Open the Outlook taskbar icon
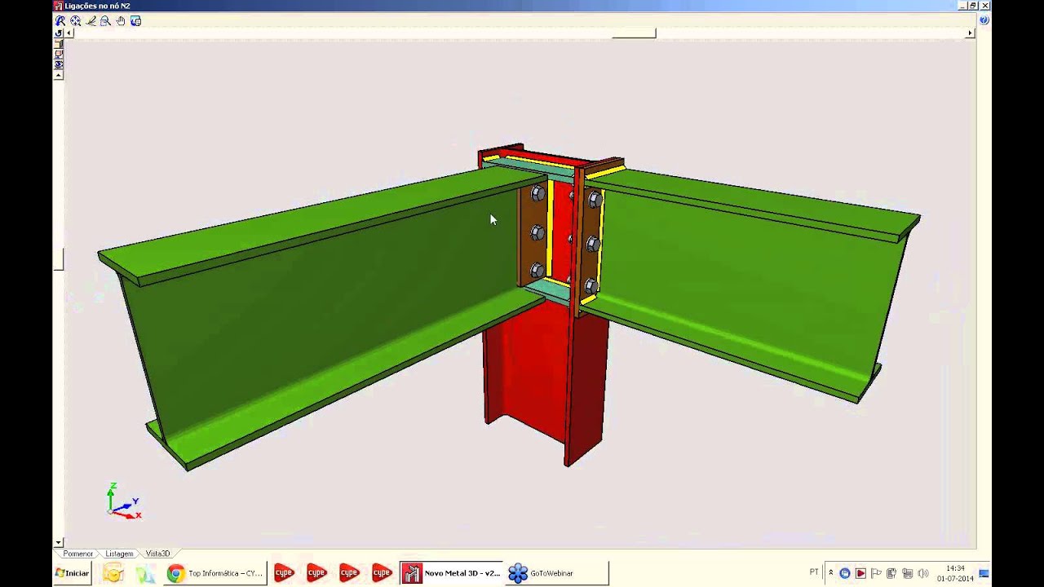The image size is (1044, 587). pos(113,573)
